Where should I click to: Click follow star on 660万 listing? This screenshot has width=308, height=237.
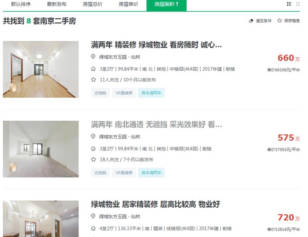(93, 80)
